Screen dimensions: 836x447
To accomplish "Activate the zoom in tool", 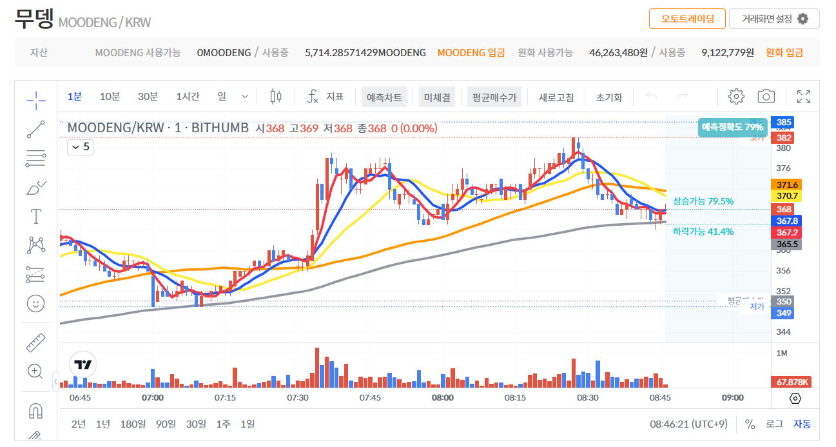I will pyautogui.click(x=35, y=371).
